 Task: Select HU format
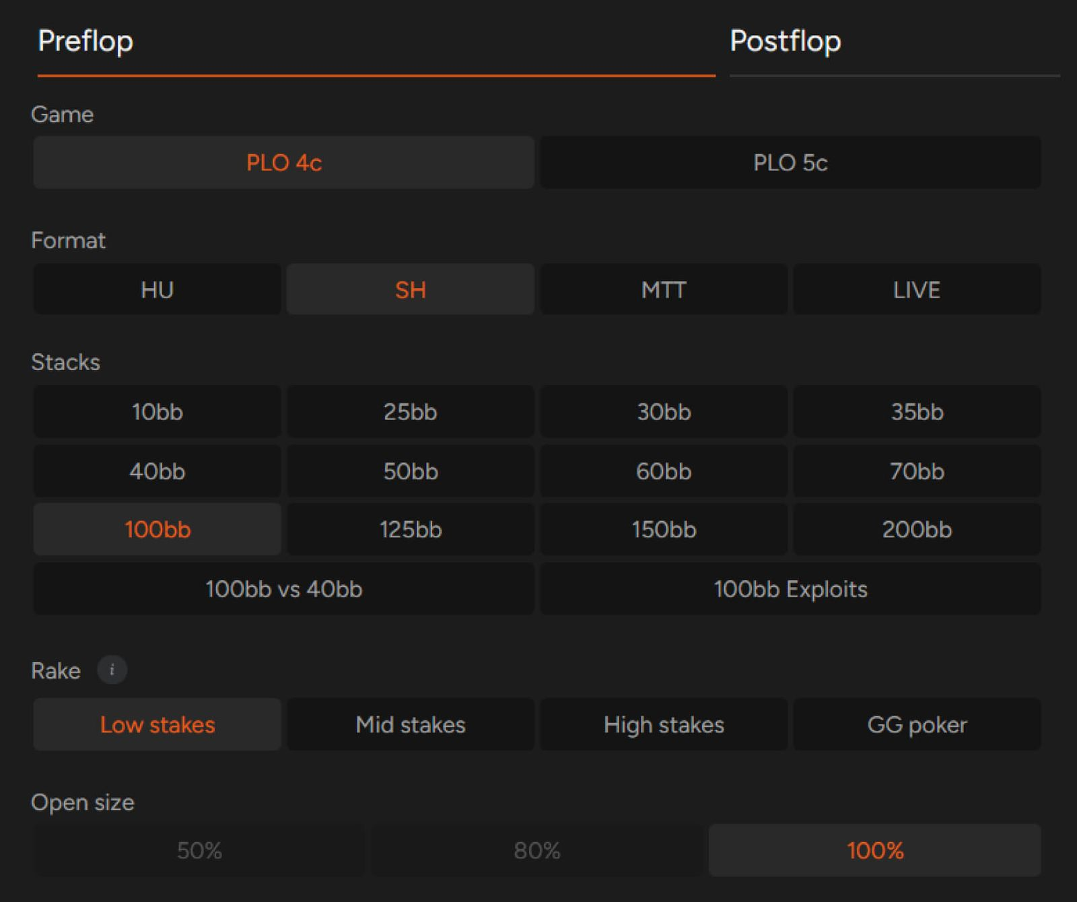click(157, 289)
